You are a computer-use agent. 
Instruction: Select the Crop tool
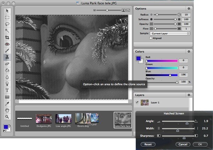click(7, 37)
